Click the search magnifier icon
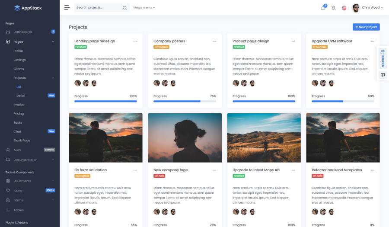The width and height of the screenshot is (389, 227). [x=125, y=8]
